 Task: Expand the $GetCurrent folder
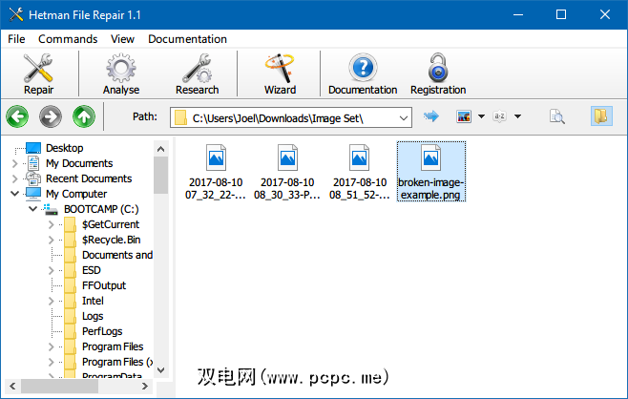point(51,224)
